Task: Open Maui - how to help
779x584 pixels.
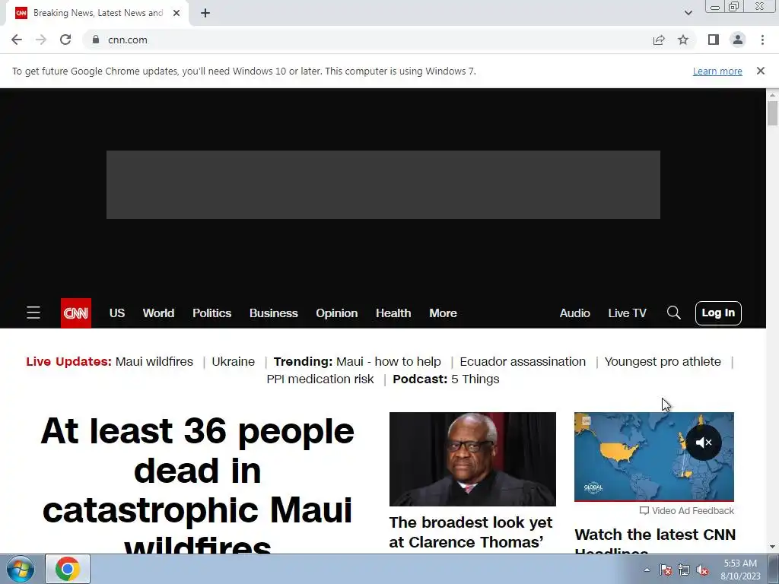Action: click(x=389, y=361)
